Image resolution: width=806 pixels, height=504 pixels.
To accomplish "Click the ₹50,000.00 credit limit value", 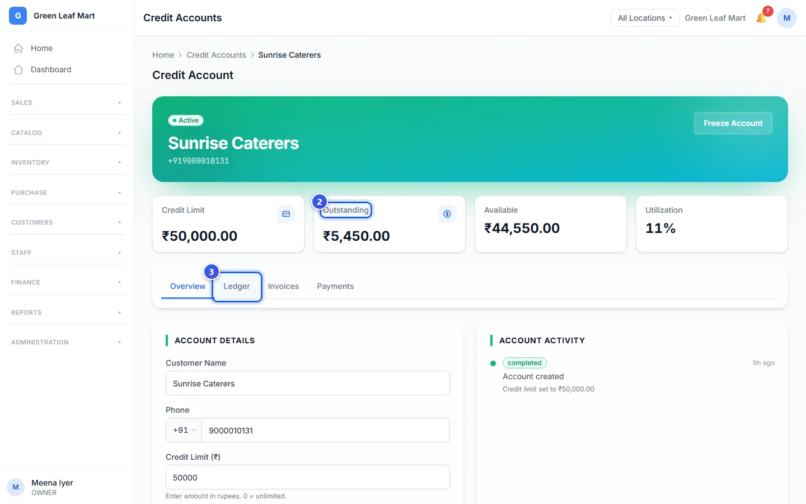I will [x=199, y=236].
